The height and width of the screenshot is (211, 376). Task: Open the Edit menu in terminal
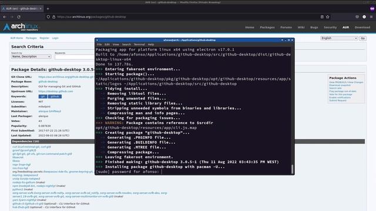point(107,45)
